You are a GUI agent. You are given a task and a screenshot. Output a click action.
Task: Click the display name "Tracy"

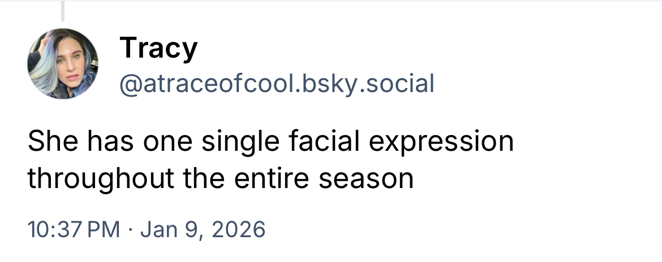tap(158, 48)
